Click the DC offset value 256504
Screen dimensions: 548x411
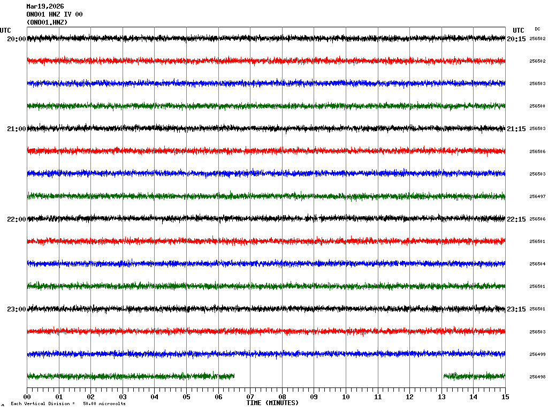pyautogui.click(x=537, y=264)
